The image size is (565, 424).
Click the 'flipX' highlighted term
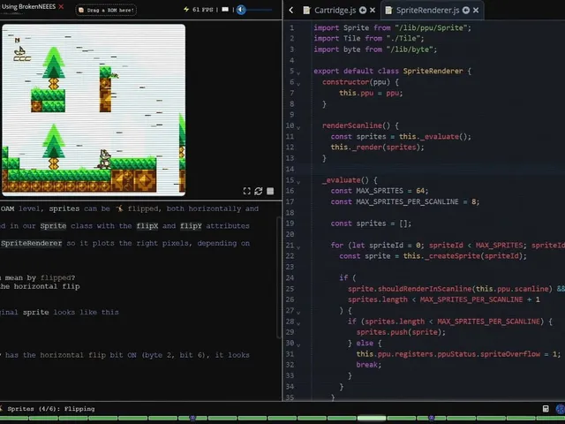[147, 226]
